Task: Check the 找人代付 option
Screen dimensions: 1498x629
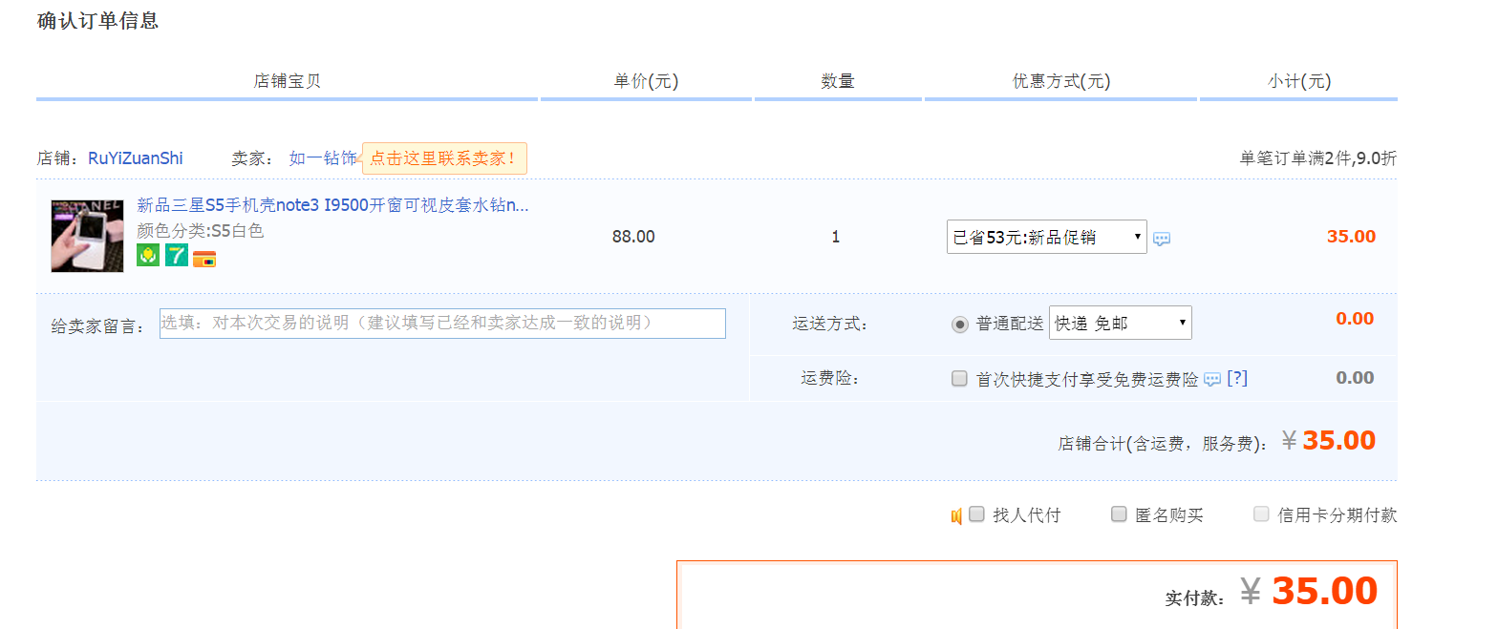Action: click(x=976, y=514)
